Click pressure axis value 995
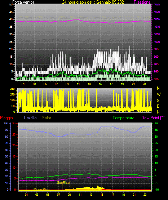 [156, 49]
